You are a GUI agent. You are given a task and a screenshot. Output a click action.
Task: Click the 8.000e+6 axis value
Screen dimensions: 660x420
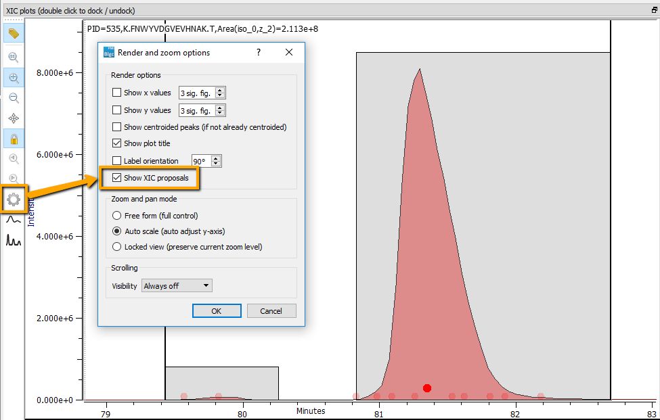coord(55,73)
